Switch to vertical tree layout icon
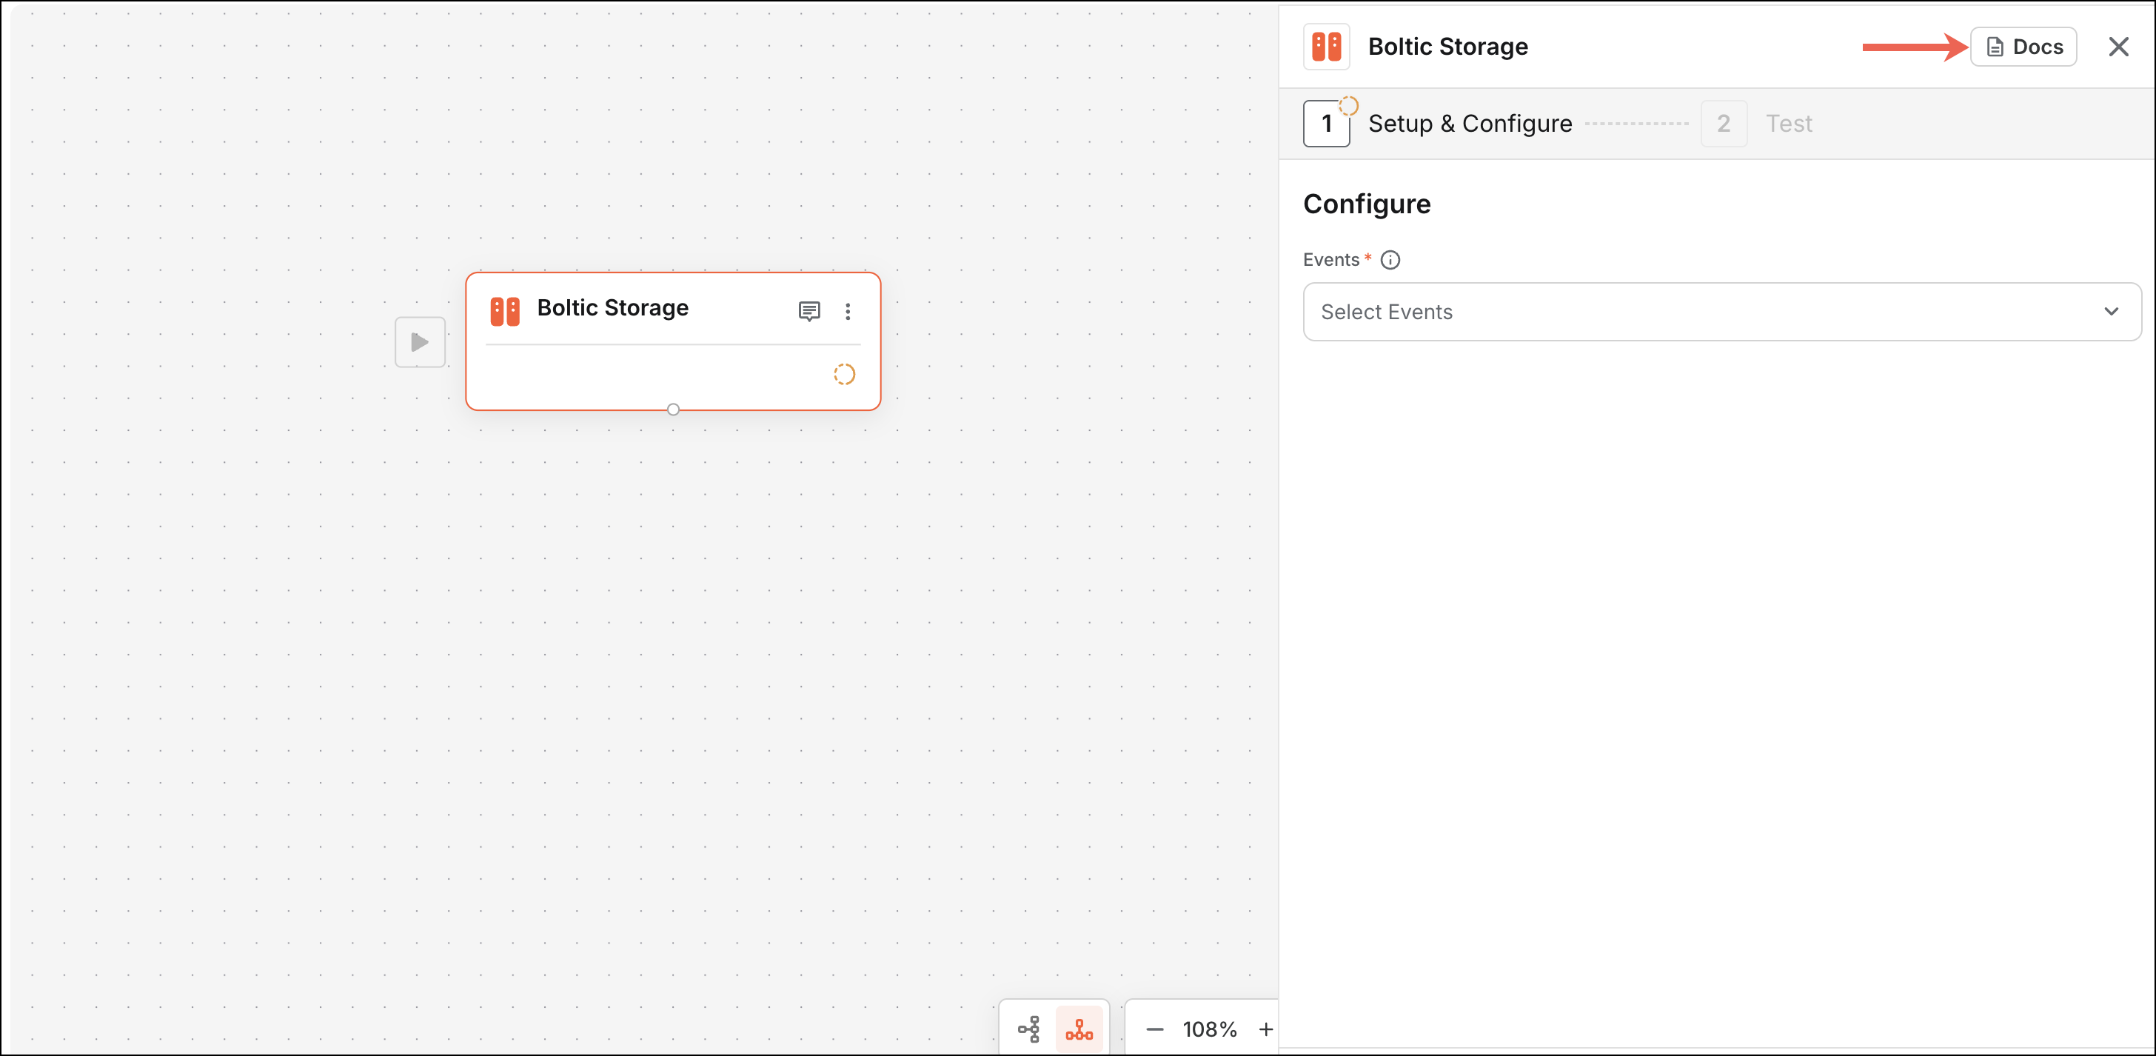Image resolution: width=2156 pixels, height=1056 pixels. [1079, 1029]
